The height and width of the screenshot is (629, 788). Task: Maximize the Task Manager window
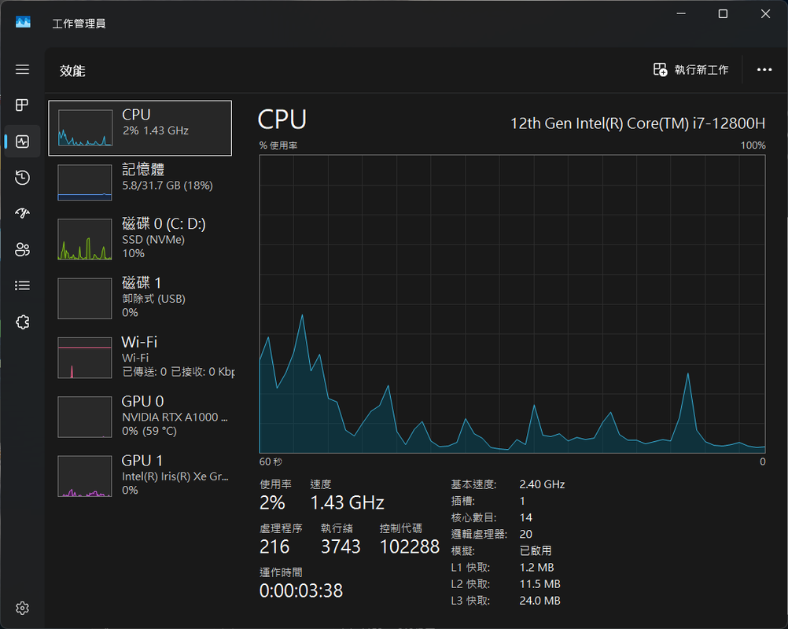tap(723, 14)
